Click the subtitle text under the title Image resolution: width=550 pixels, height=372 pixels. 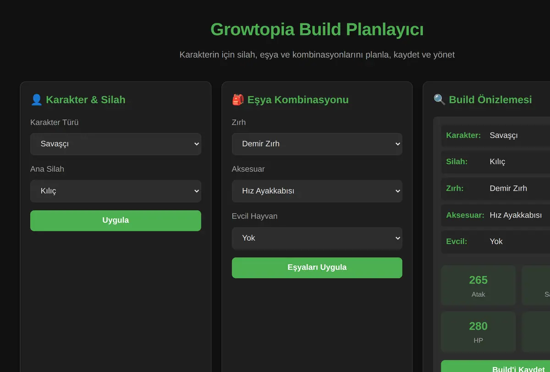pyautogui.click(x=317, y=55)
